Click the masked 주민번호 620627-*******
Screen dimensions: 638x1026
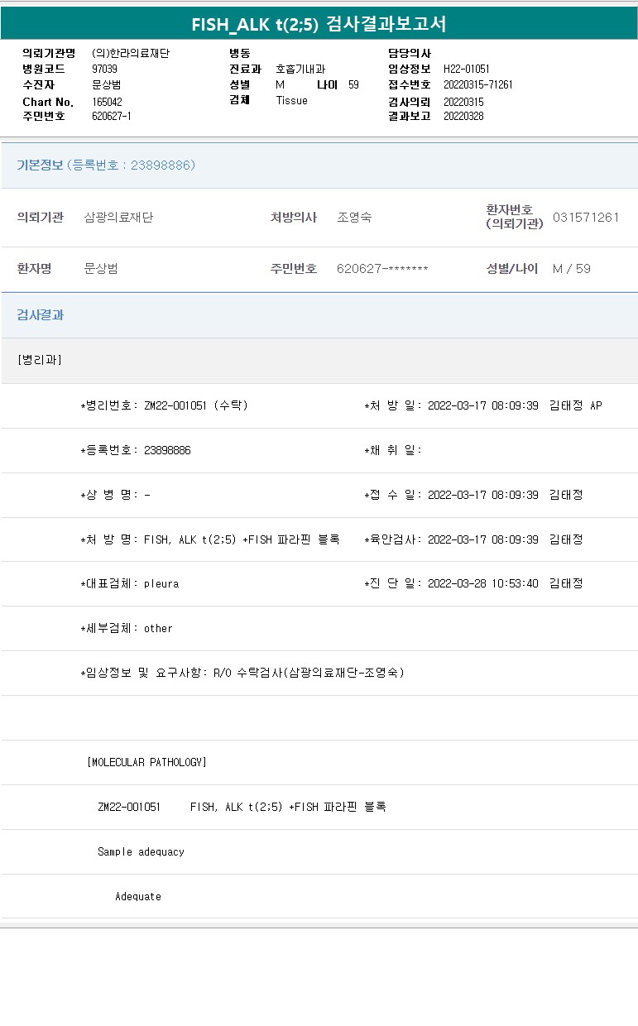382,269
